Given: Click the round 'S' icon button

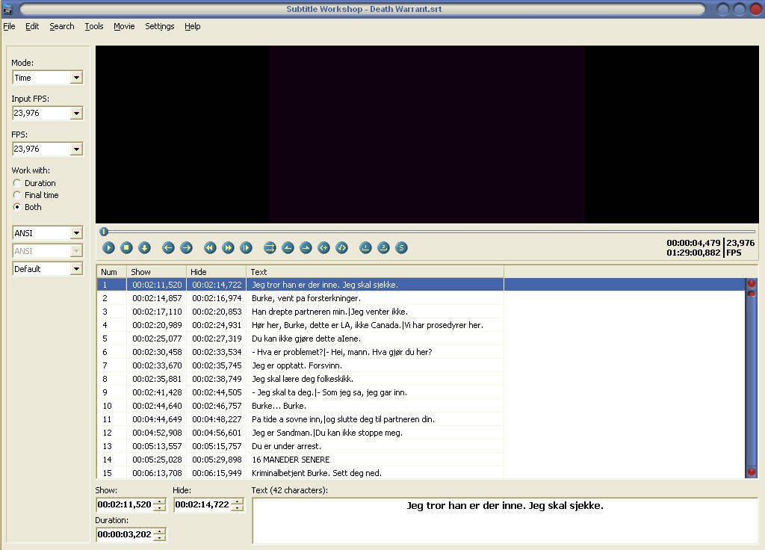Looking at the screenshot, I should (401, 247).
